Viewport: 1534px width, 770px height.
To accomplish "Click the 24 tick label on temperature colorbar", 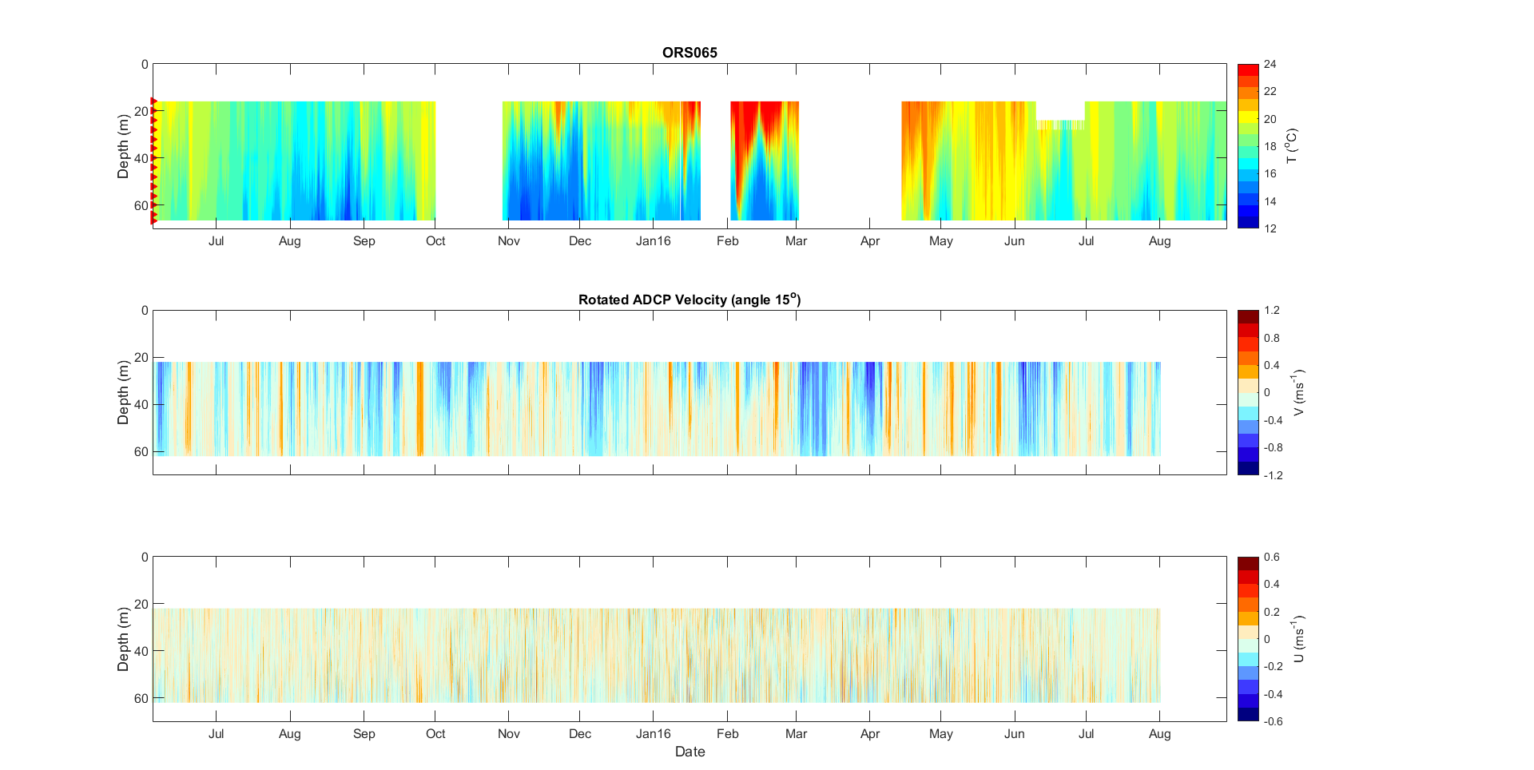I will [x=1270, y=65].
